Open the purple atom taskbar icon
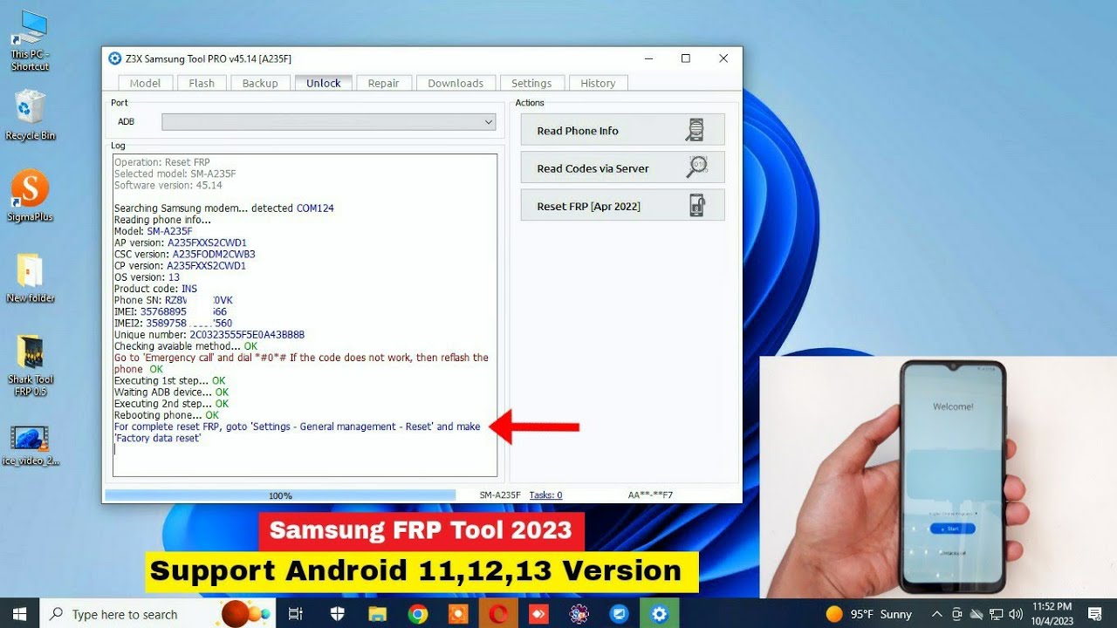 tap(579, 614)
